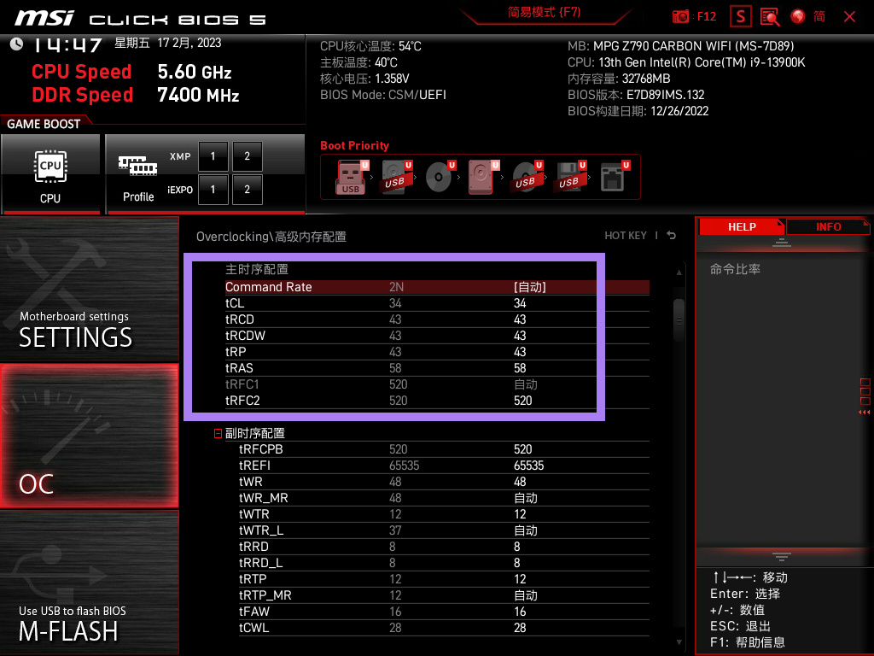Screen dimensions: 874x656
Task: Click the settings list scroll down arrow
Action: pyautogui.click(x=679, y=642)
